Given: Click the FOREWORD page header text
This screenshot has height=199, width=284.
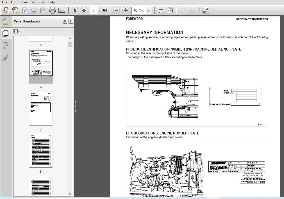Looking at the screenshot, I should tap(134, 19).
